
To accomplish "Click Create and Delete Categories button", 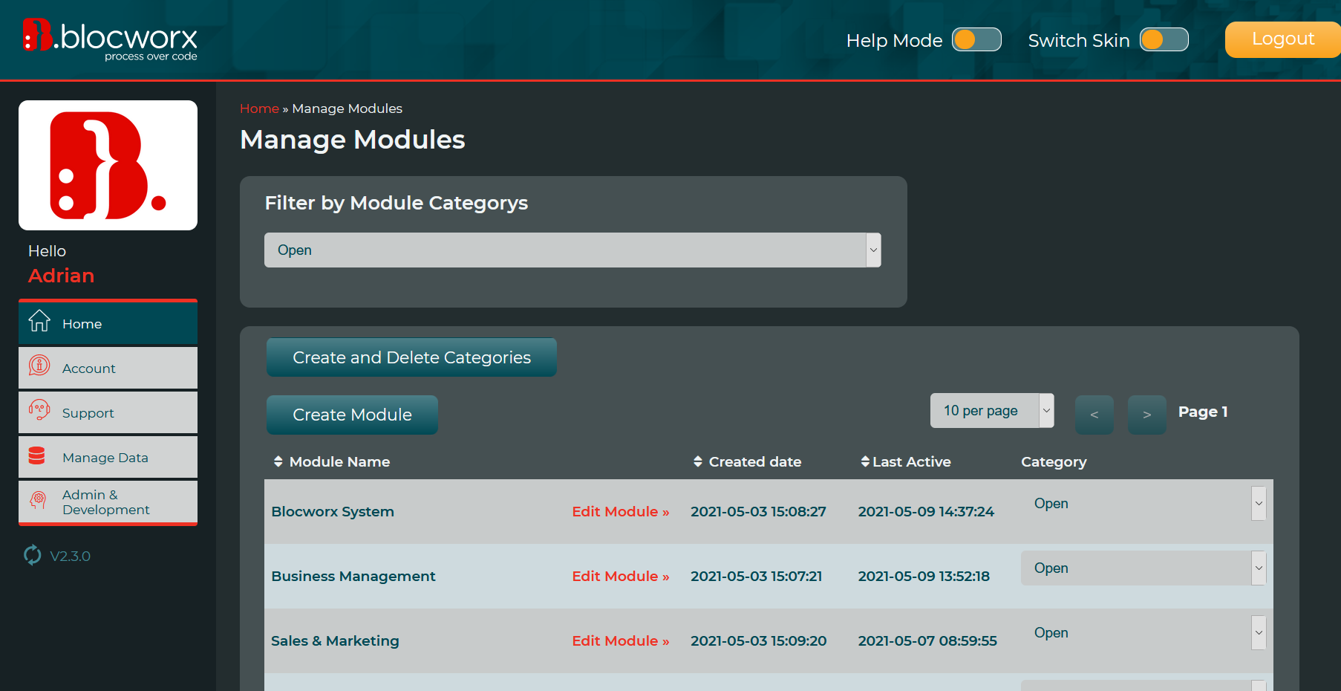I will (x=411, y=357).
